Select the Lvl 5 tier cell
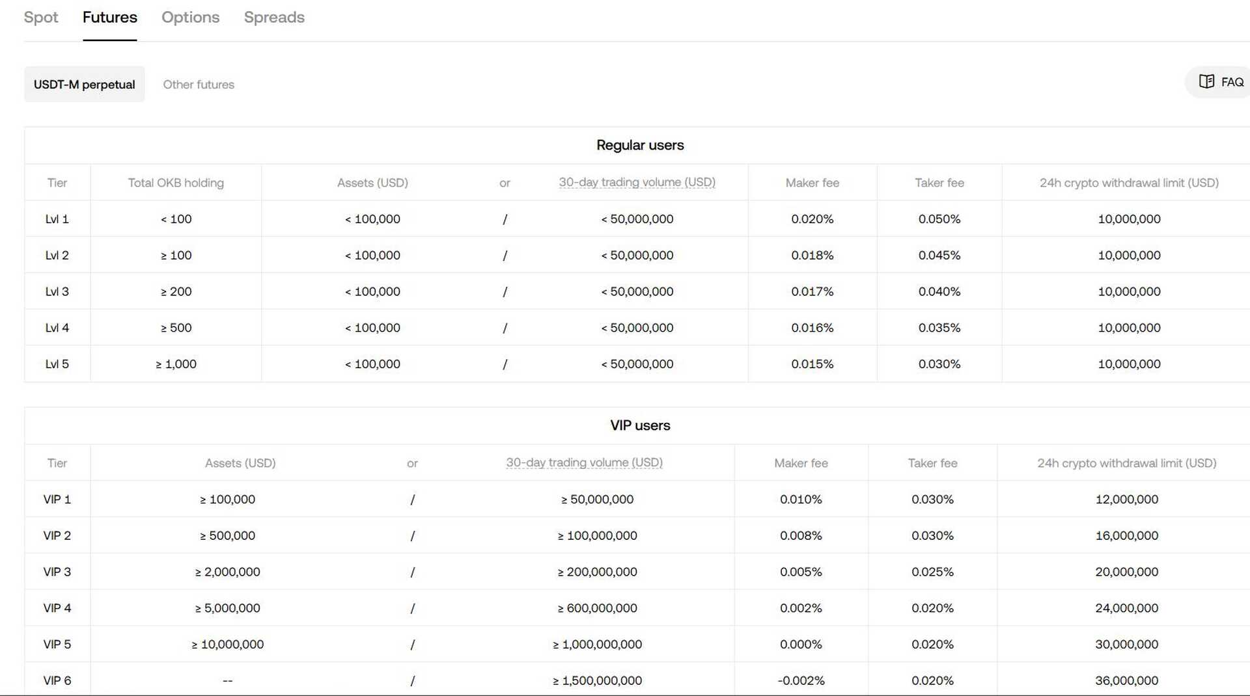1250x696 pixels. [57, 364]
